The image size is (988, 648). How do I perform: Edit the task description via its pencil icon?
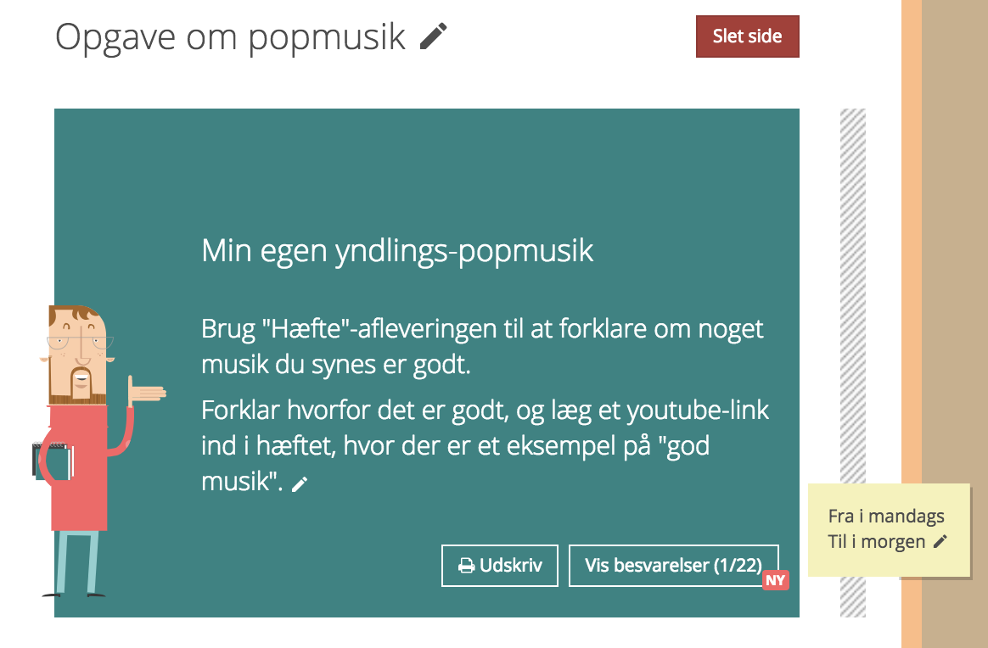[300, 483]
